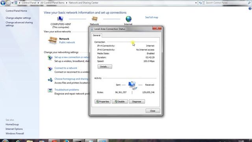252x142 pixels.
Task: Open the recent pages dropdown arrow
Action: [12, 3]
